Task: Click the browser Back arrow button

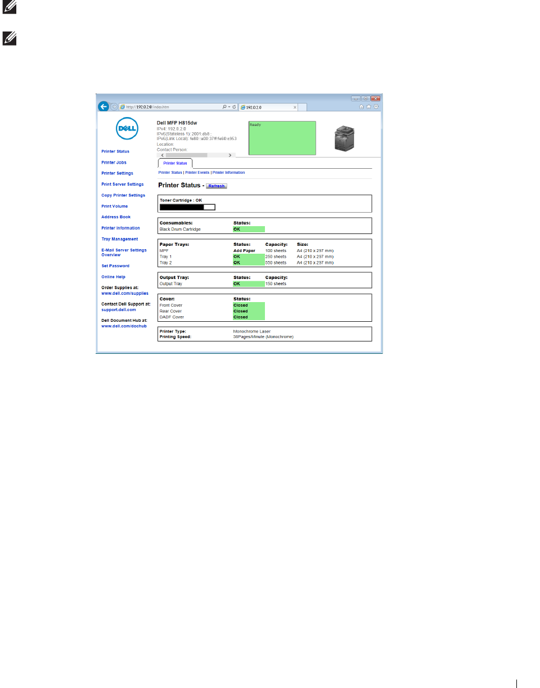Action: click(103, 106)
